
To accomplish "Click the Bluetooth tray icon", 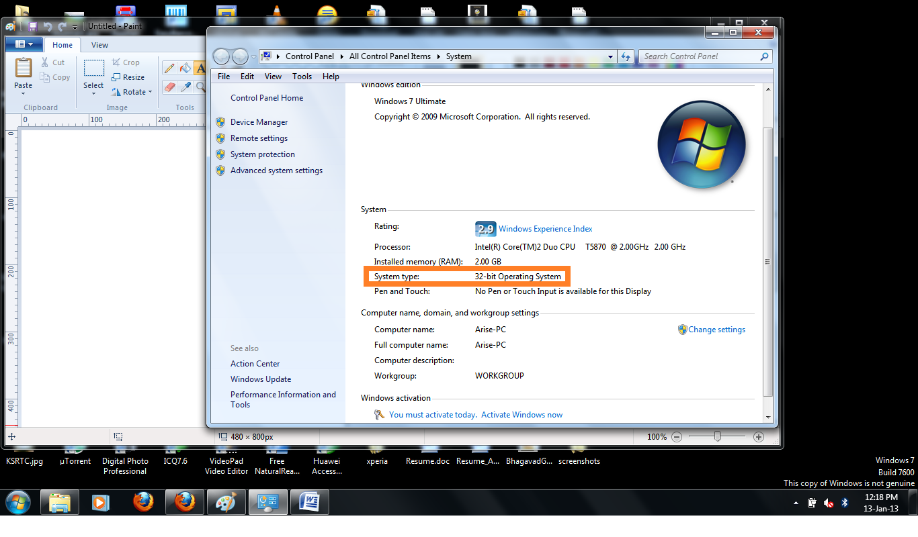I will (845, 503).
